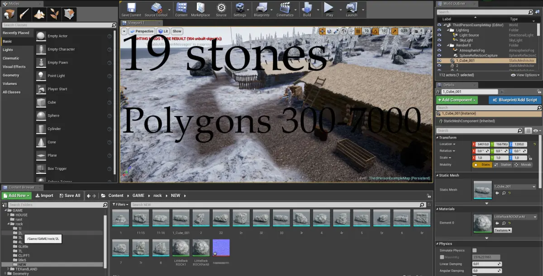Select the Geometry Editing mode icon
The image size is (543, 276).
coord(69,14)
